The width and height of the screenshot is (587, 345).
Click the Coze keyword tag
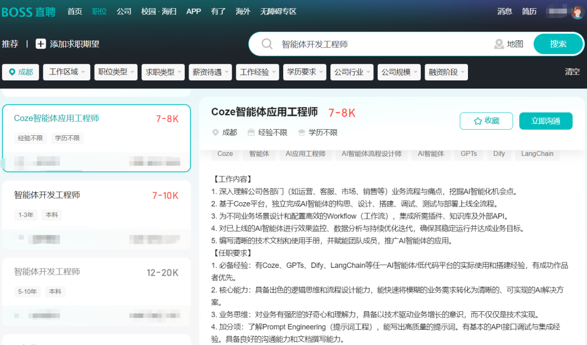coord(225,154)
